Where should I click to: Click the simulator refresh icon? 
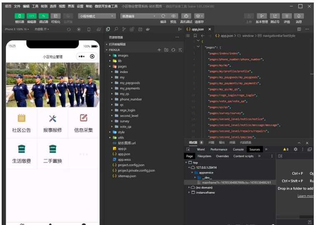pos(69,29)
